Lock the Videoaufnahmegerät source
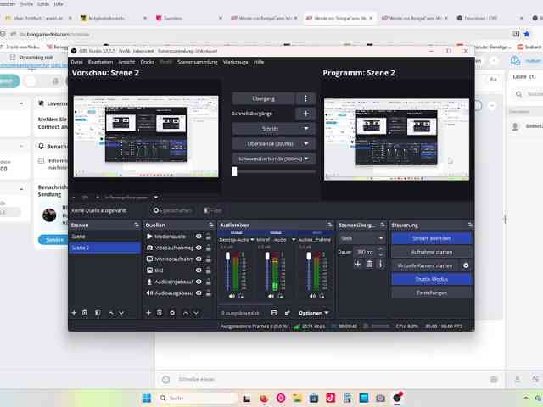543x407 pixels. click(x=209, y=248)
